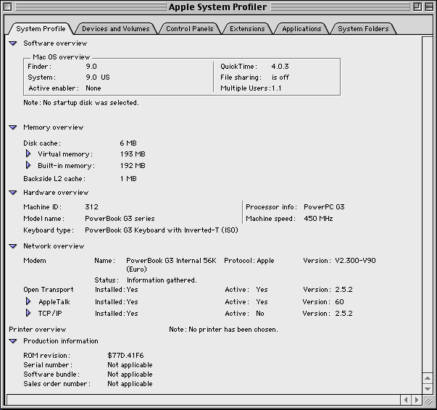The image size is (437, 410).
Task: Click the horizontal scrollbar right arrow
Action: coord(417,400)
